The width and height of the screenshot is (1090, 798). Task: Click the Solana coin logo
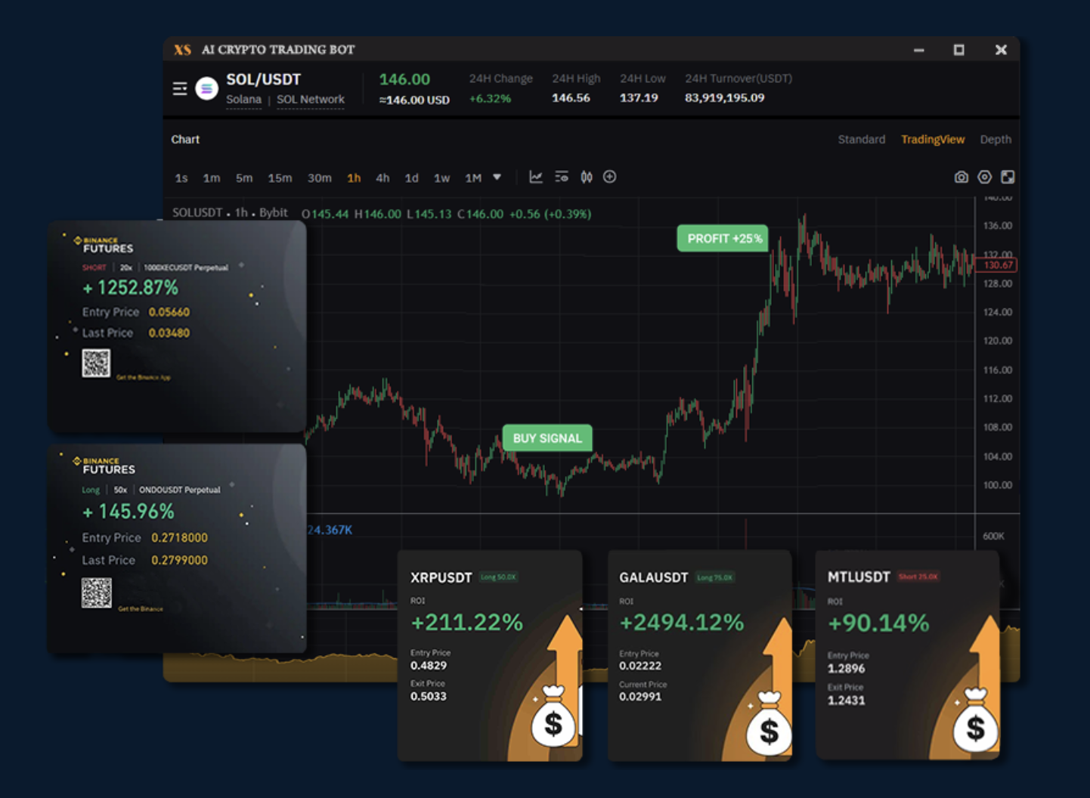(206, 88)
